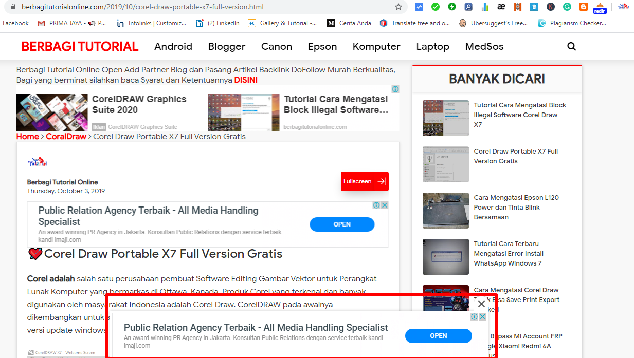
Task: Open the Komputer menu item
Action: 376,46
